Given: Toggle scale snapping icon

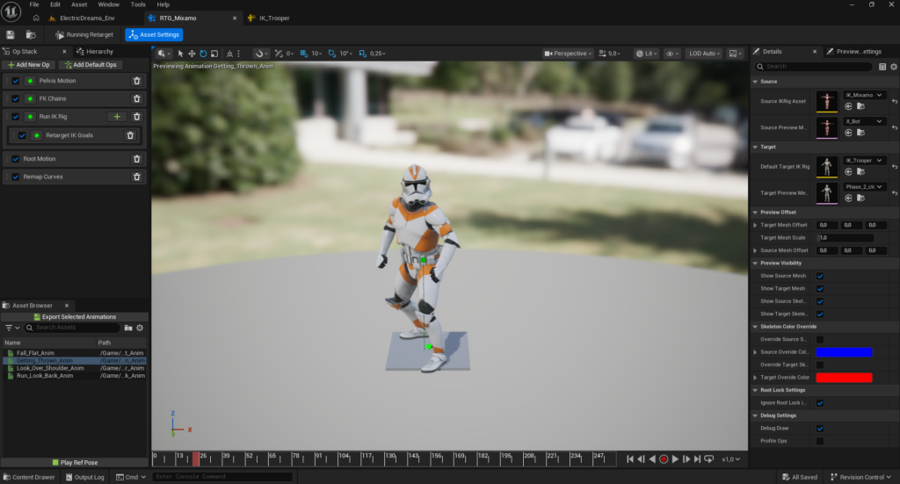Looking at the screenshot, I should coord(363,54).
